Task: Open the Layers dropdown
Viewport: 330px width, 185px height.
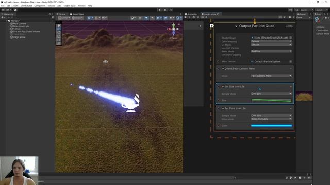Action: click(x=306, y=10)
